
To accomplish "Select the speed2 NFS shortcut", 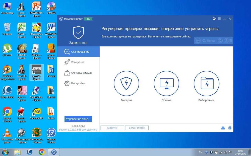I will point(36,72).
